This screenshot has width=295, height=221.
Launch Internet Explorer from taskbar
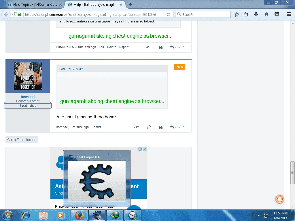pos(26,215)
